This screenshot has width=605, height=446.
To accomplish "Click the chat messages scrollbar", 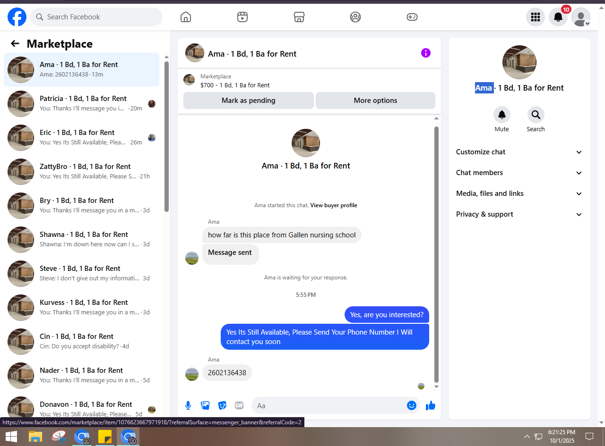I will click(436, 254).
